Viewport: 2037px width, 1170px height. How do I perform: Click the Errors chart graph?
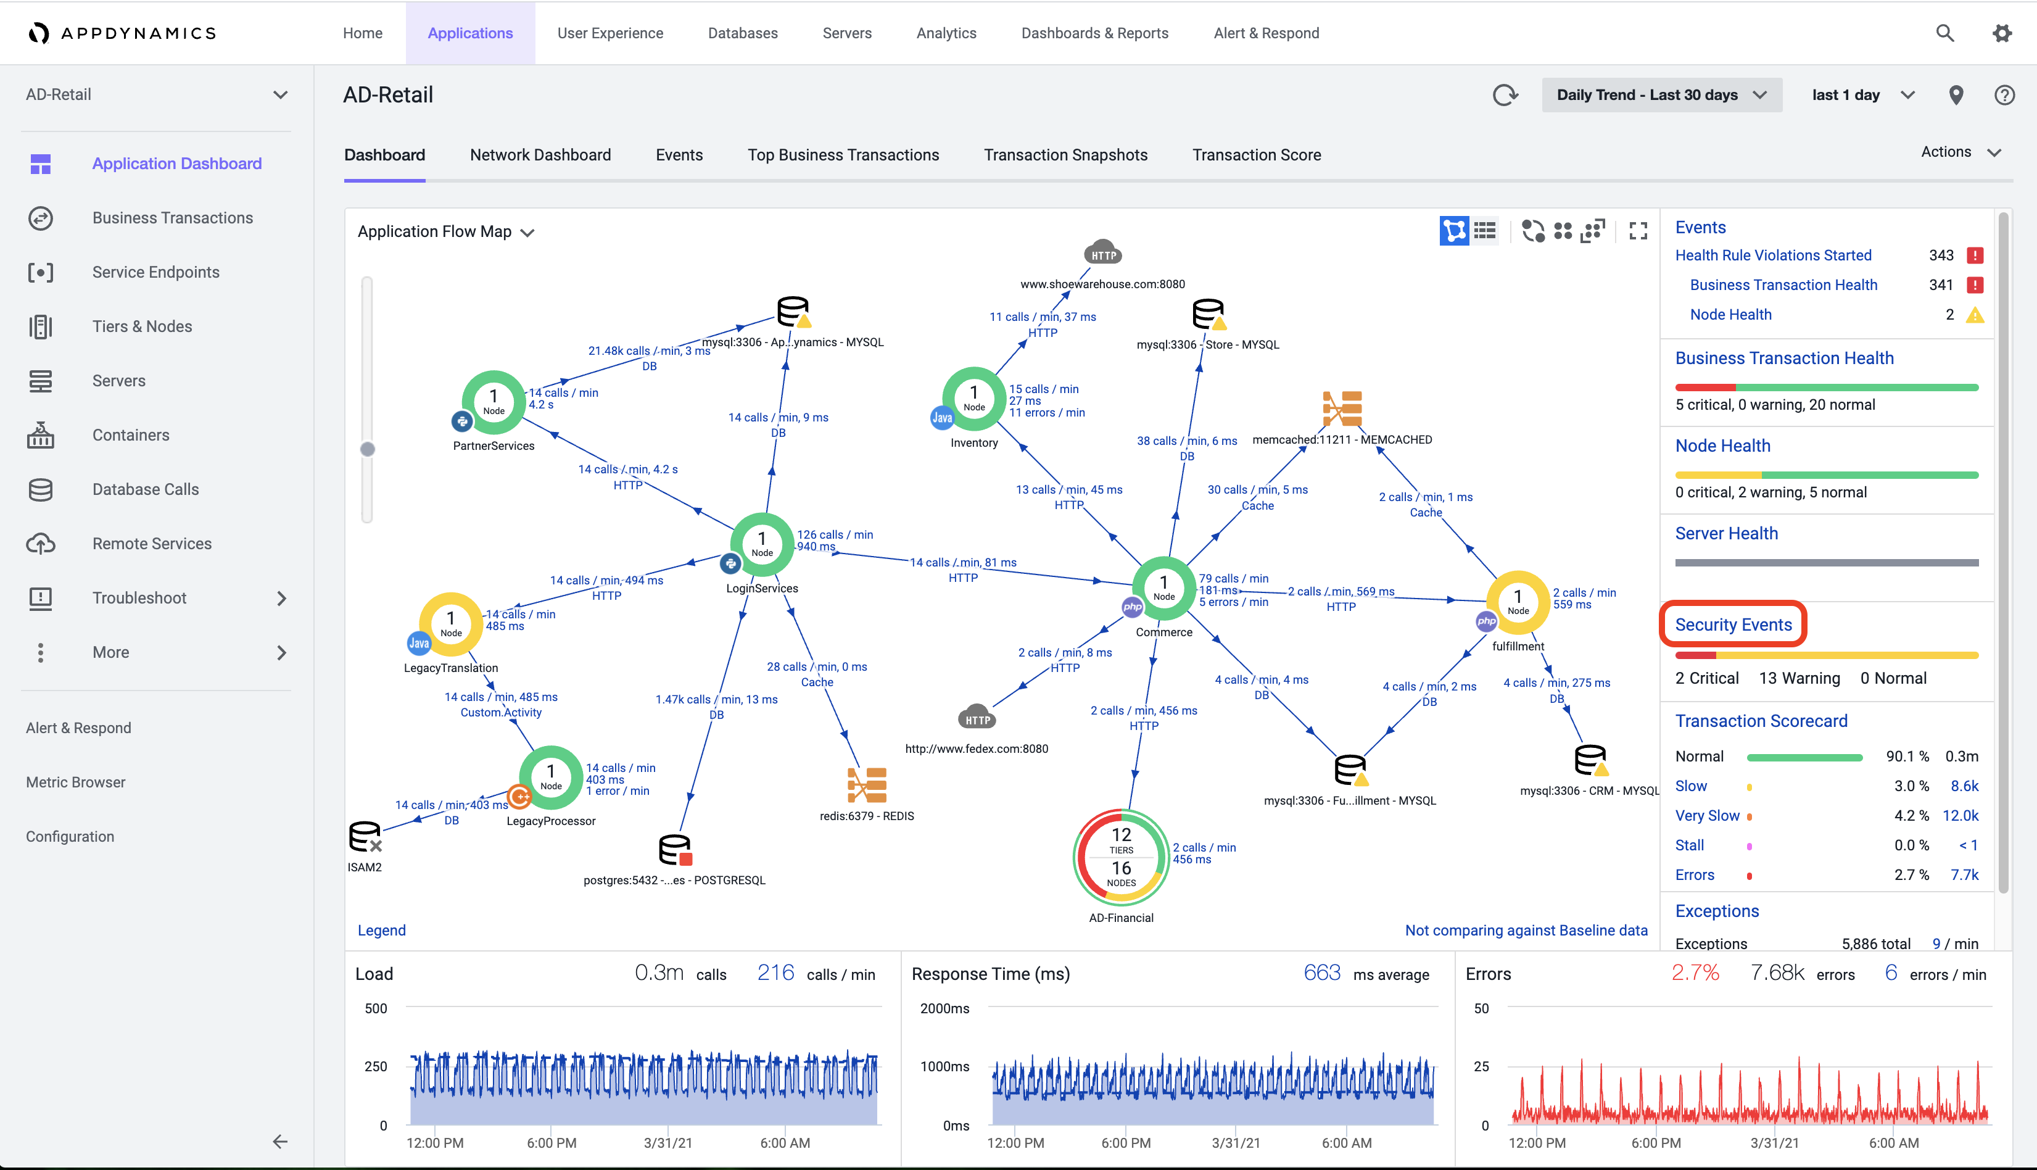[x=1750, y=1066]
